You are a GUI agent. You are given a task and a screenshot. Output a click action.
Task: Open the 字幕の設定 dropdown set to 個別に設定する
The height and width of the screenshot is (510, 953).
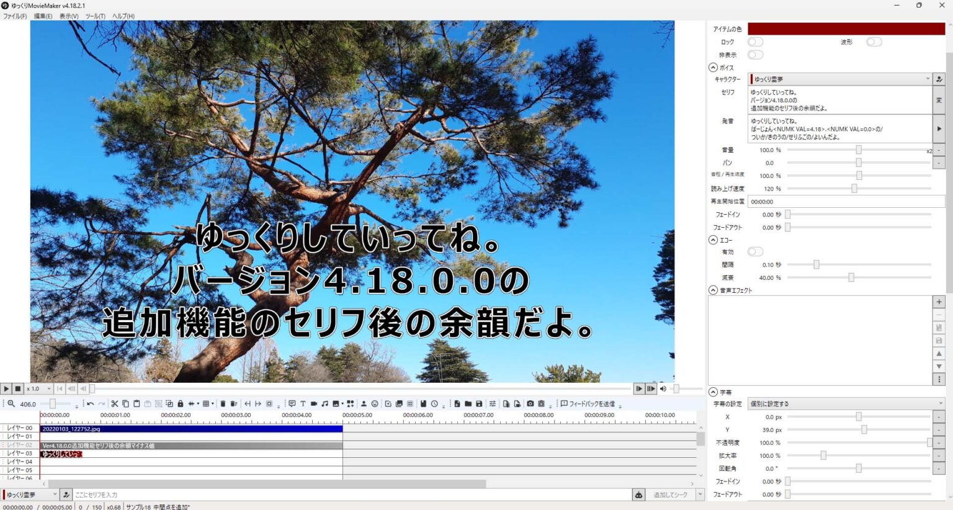(847, 403)
